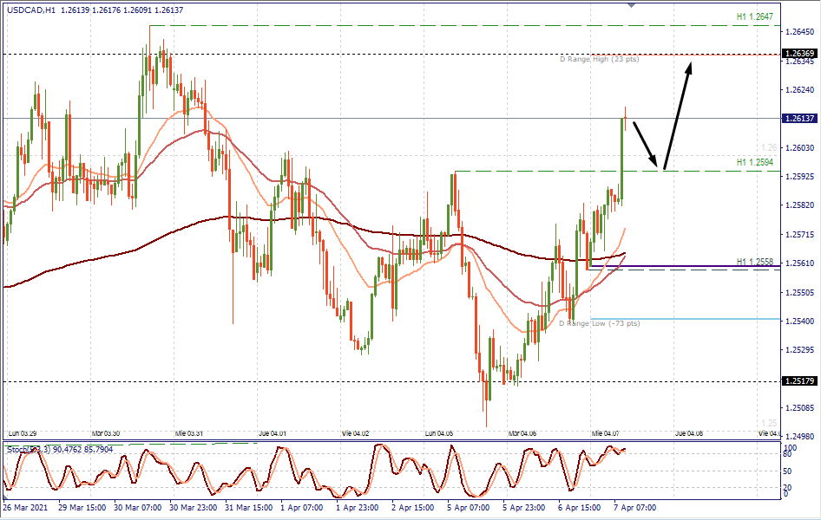Select the H1 1.2558 support label

click(x=754, y=262)
